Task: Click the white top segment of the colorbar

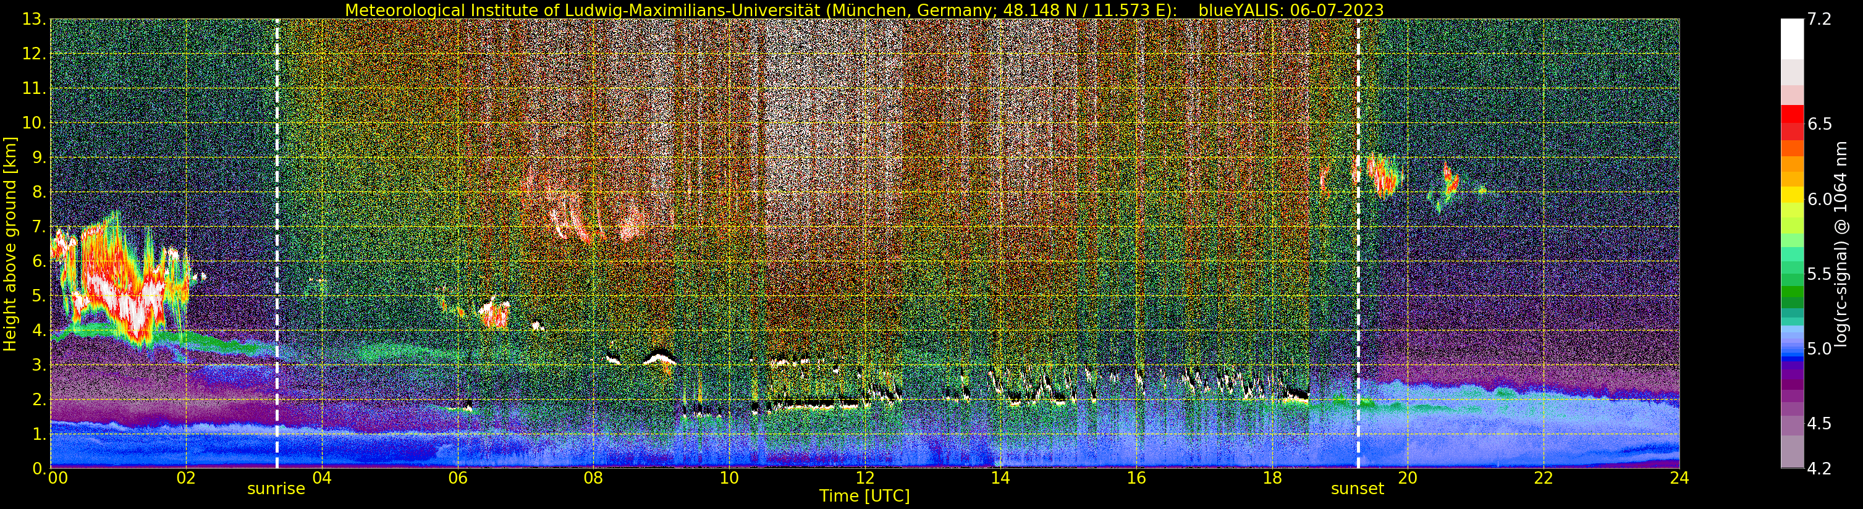Action: point(1791,39)
